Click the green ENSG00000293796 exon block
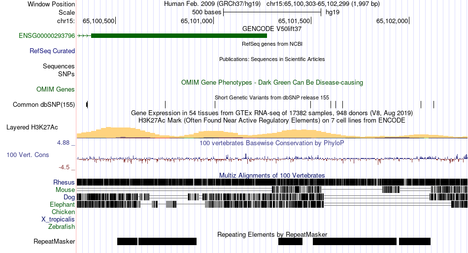Viewport: 468px width, 253px height. [179, 36]
